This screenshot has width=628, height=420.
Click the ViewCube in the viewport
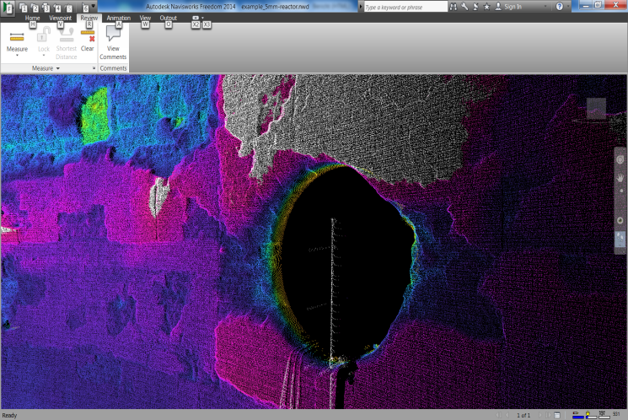(x=596, y=108)
